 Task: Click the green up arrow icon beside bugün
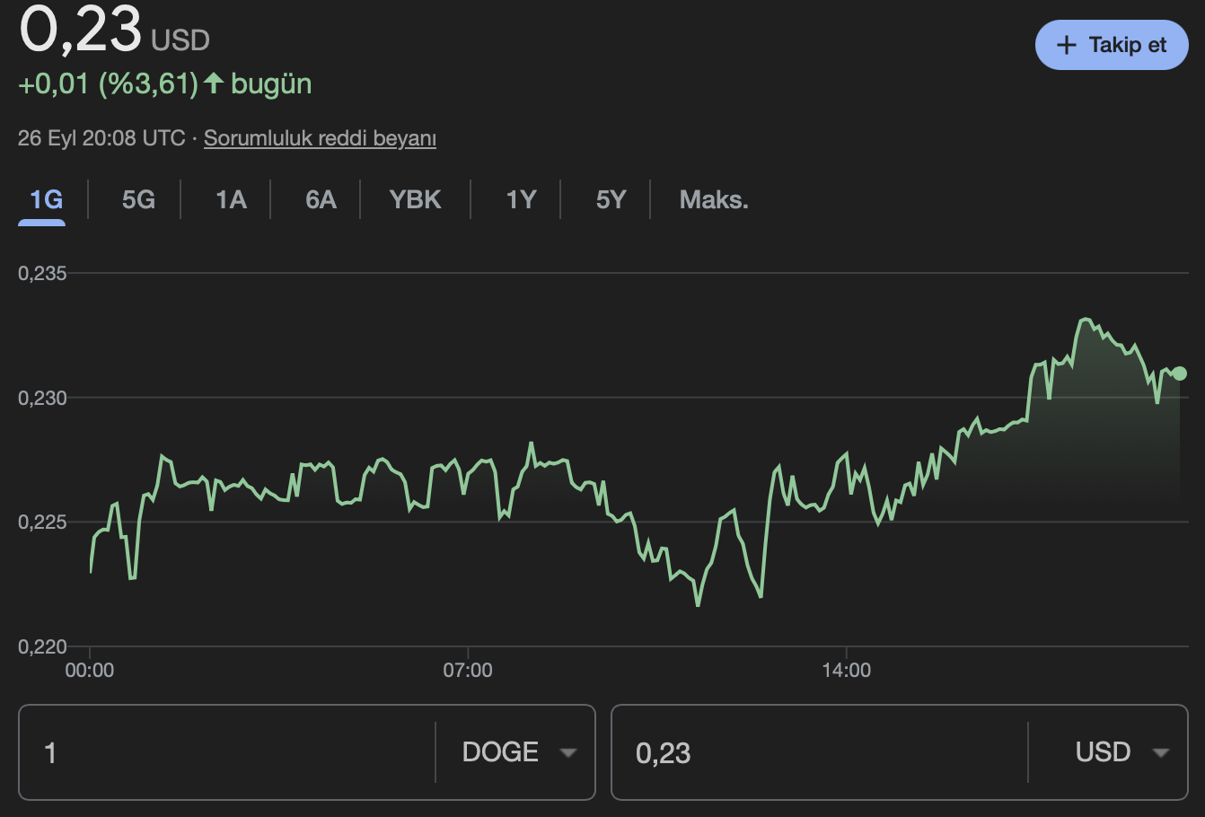coord(214,83)
